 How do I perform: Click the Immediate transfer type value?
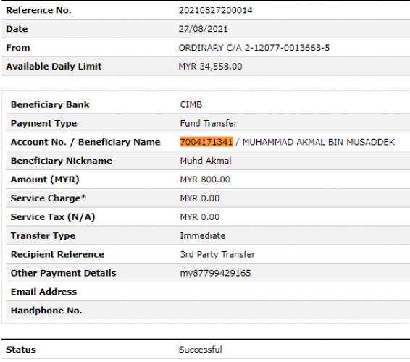(202, 235)
